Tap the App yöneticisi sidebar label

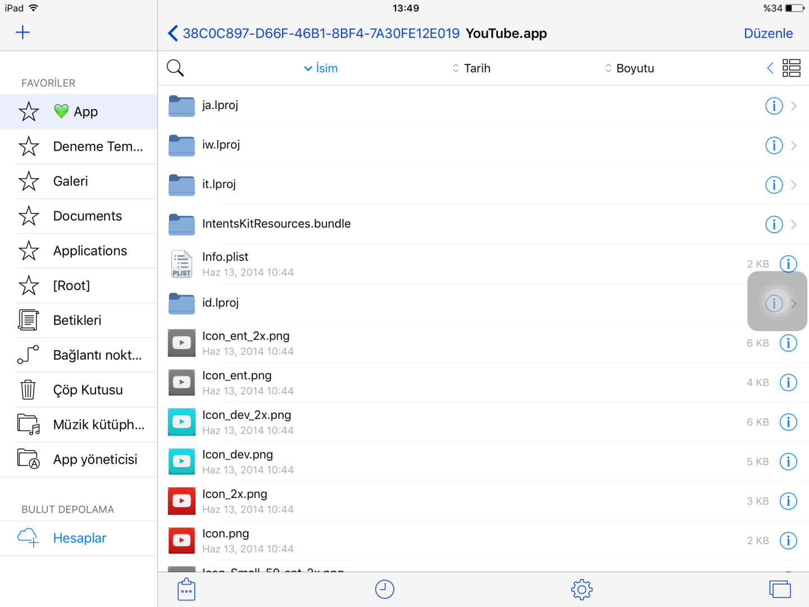click(x=96, y=459)
